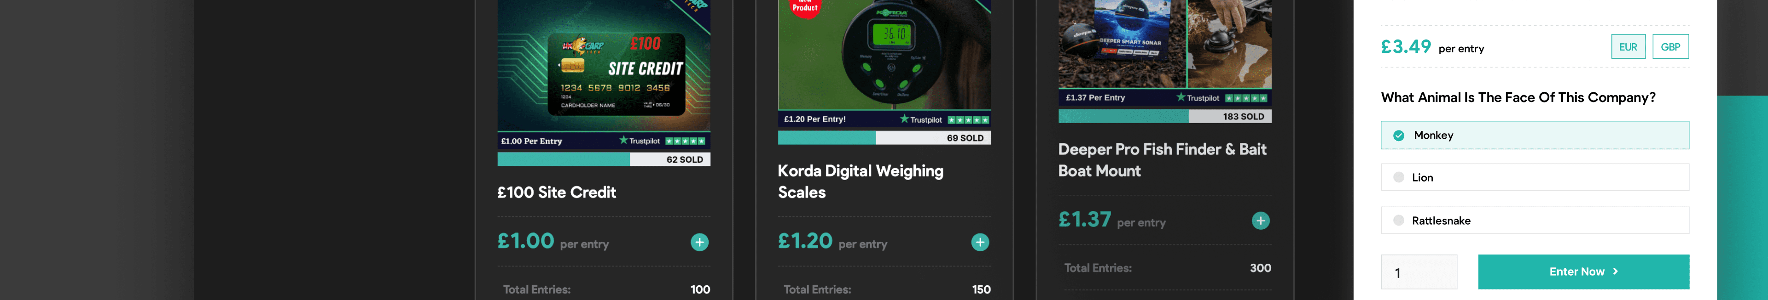Pick the Rattlesnake answer option
The width and height of the screenshot is (1768, 300).
pos(1535,221)
